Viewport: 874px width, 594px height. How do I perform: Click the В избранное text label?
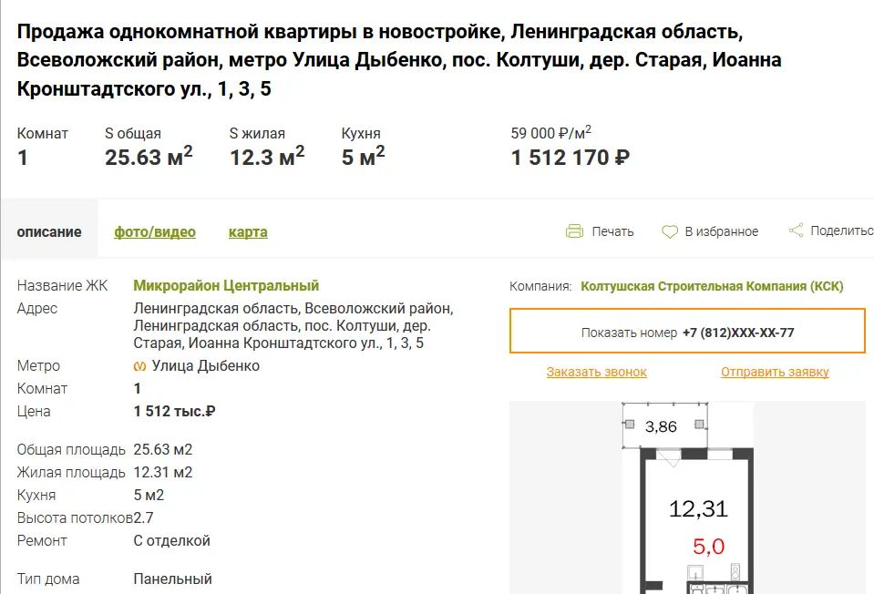(x=722, y=231)
